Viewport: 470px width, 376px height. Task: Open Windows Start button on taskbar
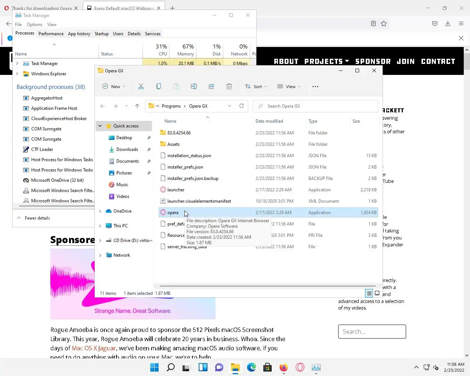coord(155,367)
